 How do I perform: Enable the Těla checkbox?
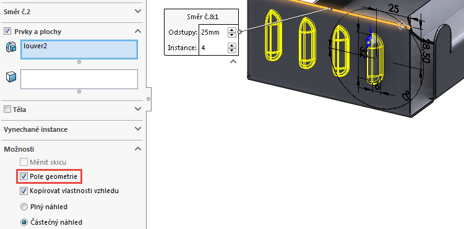7,109
